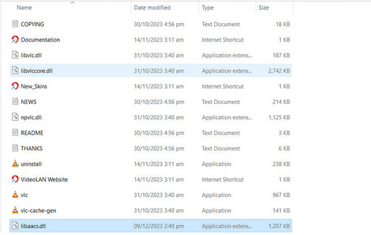Click the Documentation internet shortcut icon
The width and height of the screenshot is (371, 235).
point(15,40)
